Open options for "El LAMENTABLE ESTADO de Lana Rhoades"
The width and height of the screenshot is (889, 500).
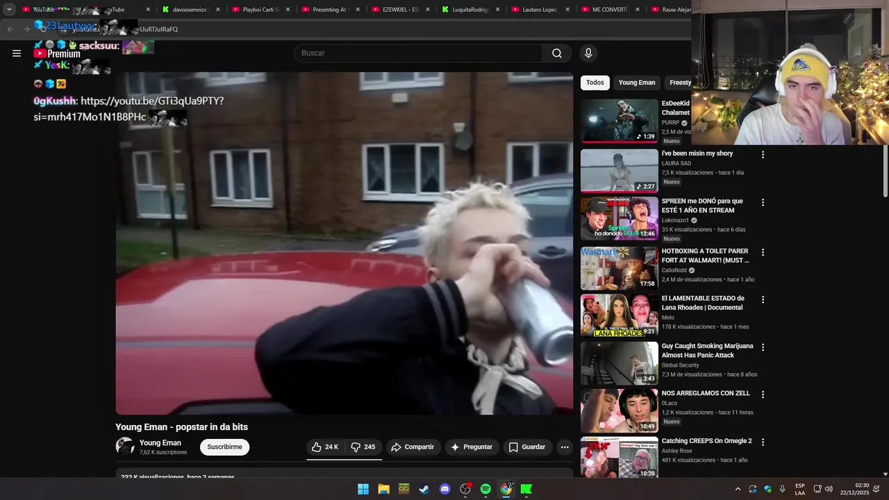tap(763, 299)
